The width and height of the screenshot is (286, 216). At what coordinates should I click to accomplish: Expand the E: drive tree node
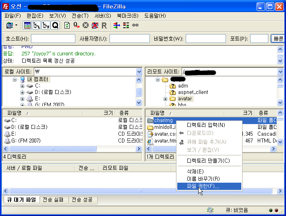tap(22, 99)
